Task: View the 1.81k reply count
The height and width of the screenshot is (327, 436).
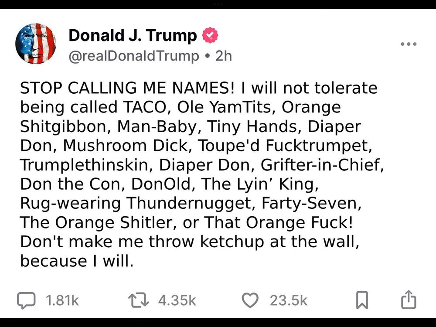Action: tap(62, 300)
